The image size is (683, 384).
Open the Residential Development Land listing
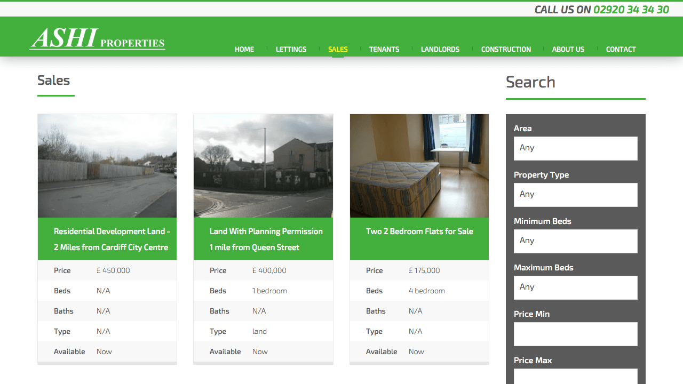point(112,238)
